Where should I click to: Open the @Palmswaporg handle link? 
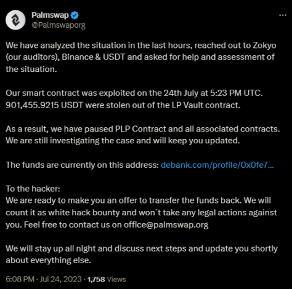(59, 25)
